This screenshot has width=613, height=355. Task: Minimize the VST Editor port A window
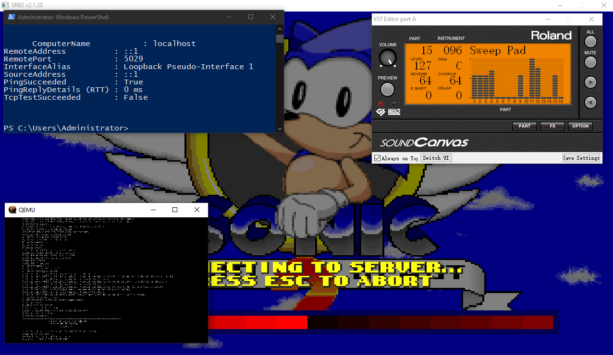click(x=547, y=19)
